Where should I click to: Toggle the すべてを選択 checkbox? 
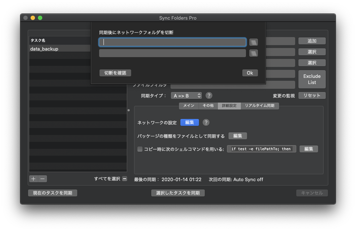click(124, 179)
